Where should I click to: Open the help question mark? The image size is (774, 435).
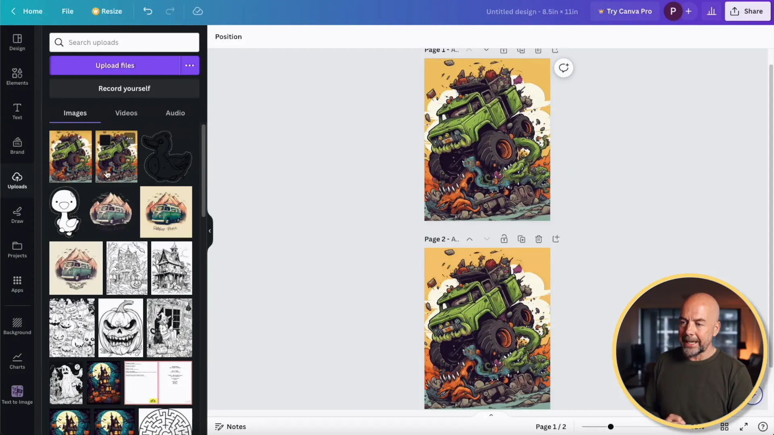coord(763,427)
